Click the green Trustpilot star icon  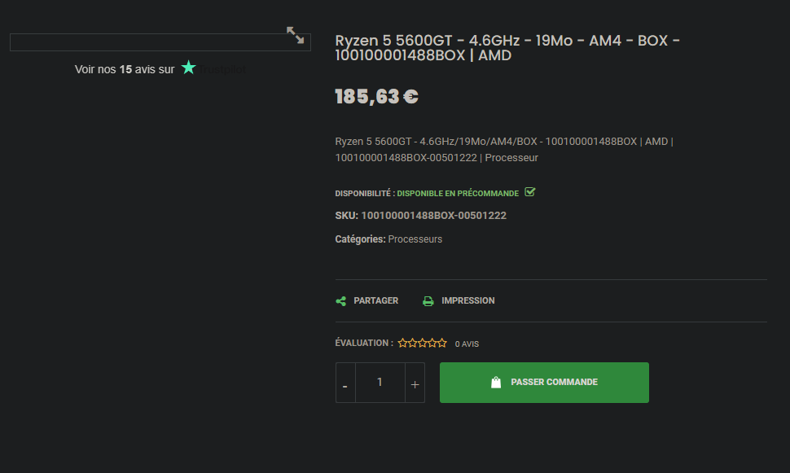point(188,68)
